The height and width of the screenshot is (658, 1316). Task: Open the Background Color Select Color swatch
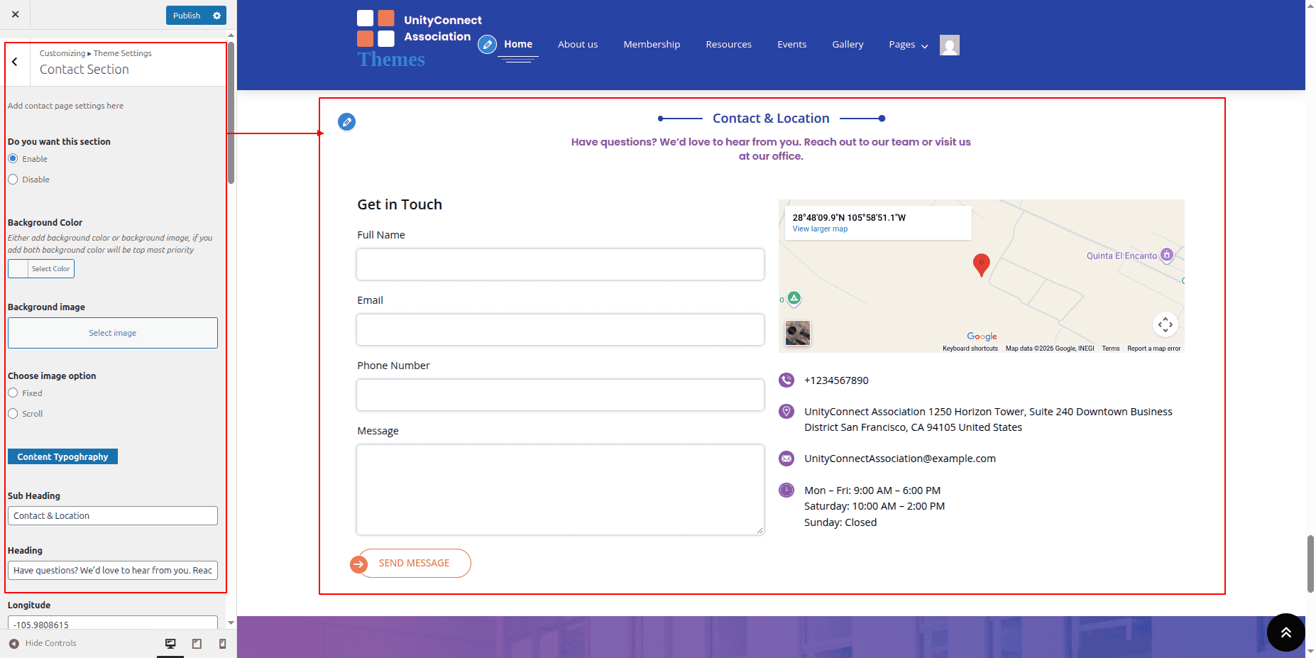tap(41, 269)
